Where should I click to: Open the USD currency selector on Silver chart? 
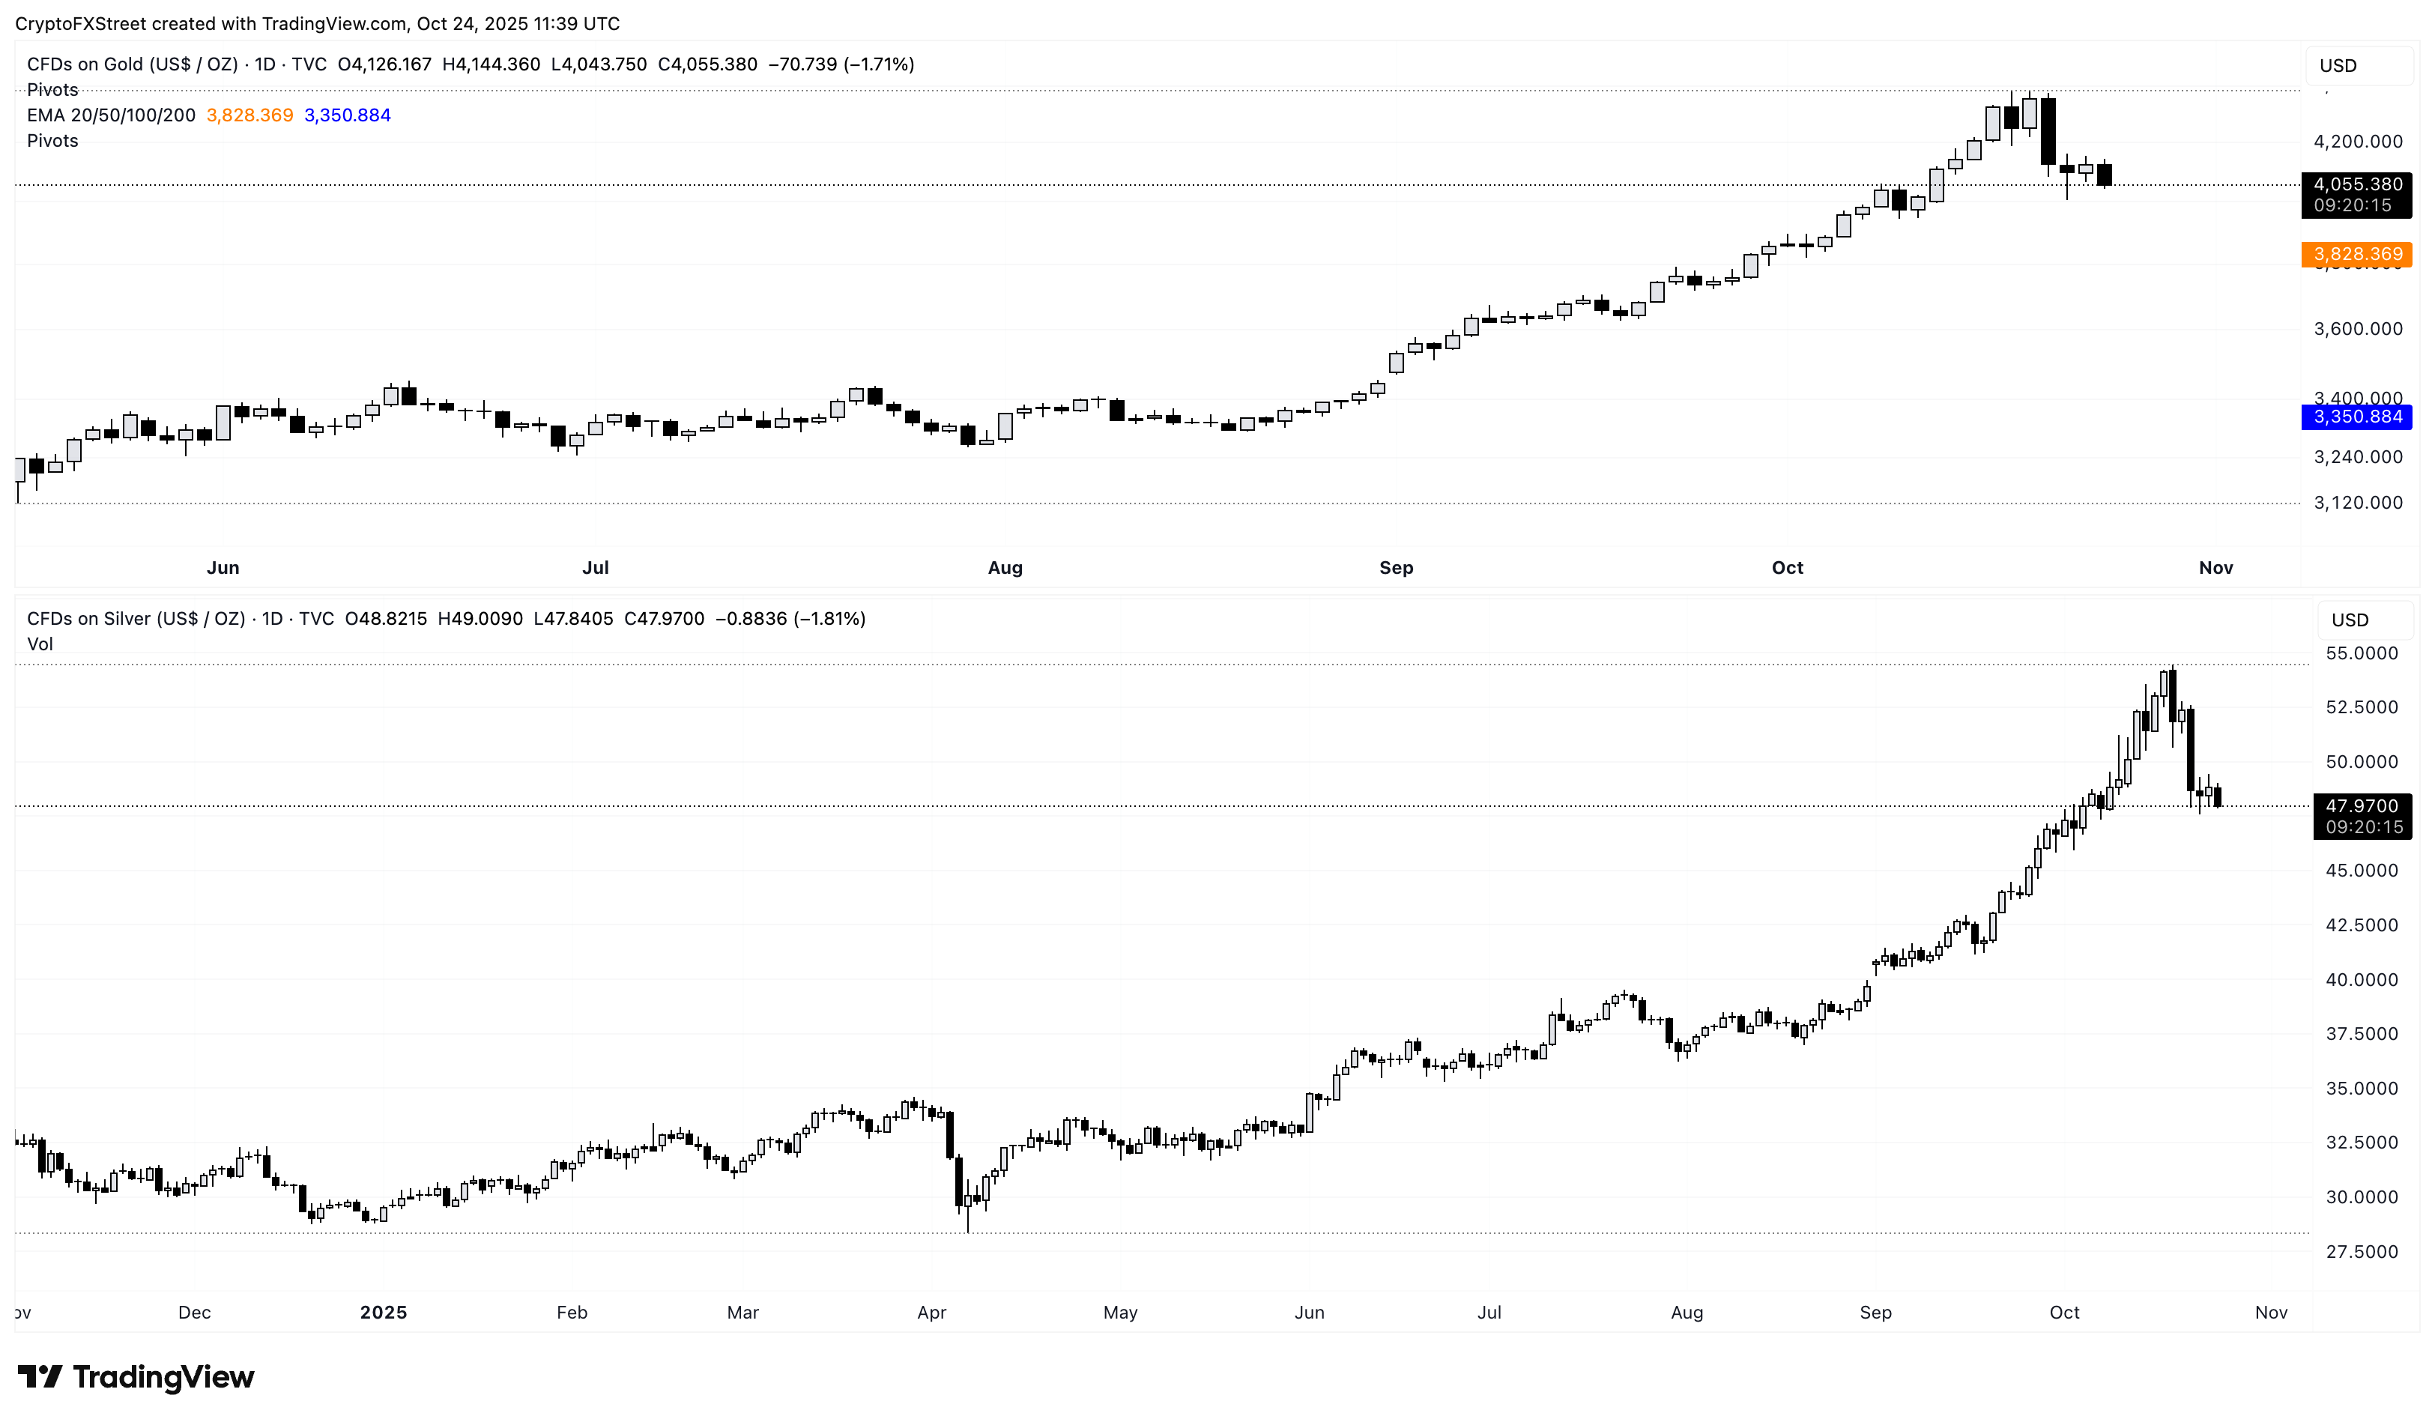(2350, 620)
